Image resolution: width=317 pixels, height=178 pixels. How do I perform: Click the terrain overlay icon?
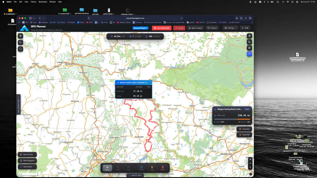coord(249,42)
